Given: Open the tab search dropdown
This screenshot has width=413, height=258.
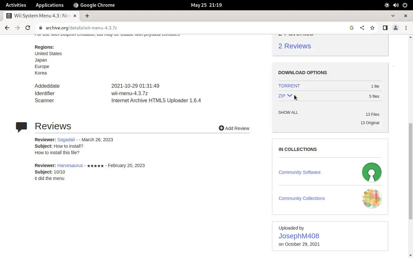Looking at the screenshot, I should click(393, 16).
